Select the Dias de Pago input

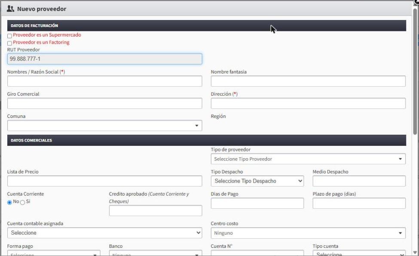click(257, 203)
